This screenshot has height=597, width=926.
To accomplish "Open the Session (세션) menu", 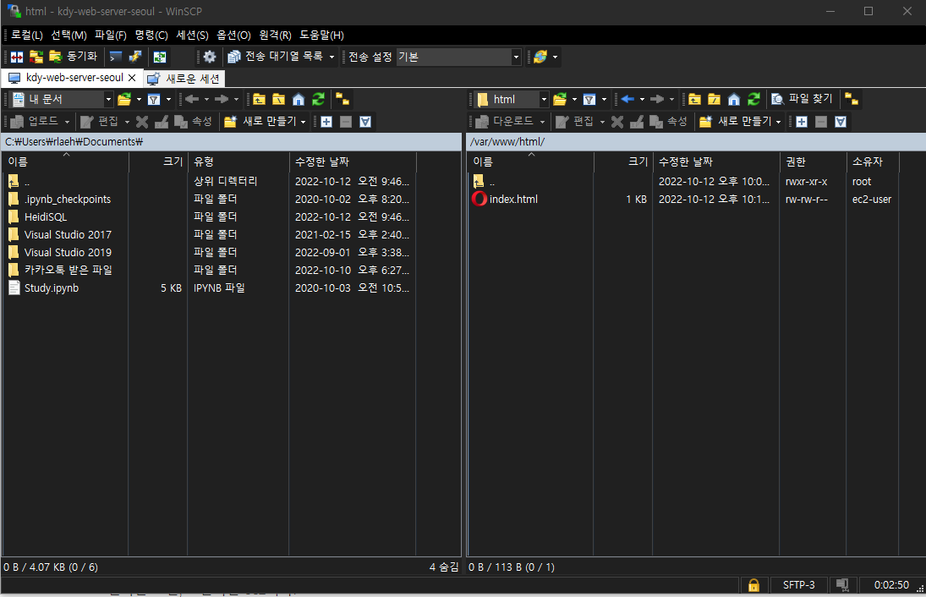I will pyautogui.click(x=192, y=36).
